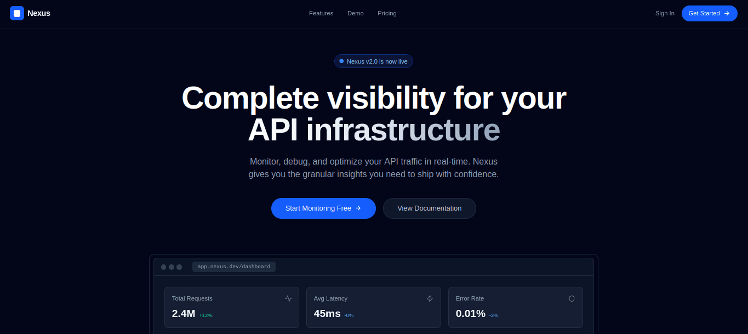
Task: Click the headline Complete visibility for your
Action: (x=374, y=98)
